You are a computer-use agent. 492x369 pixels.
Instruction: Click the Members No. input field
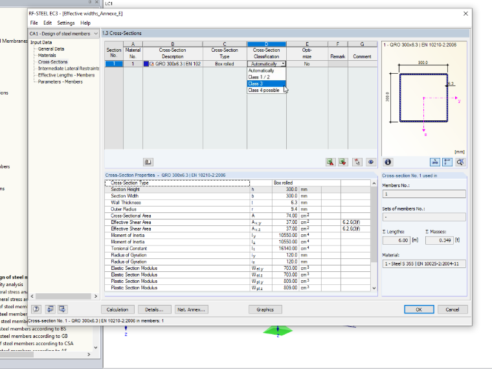(424, 194)
